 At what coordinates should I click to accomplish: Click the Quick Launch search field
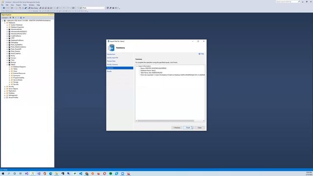pyautogui.click(x=288, y=1)
